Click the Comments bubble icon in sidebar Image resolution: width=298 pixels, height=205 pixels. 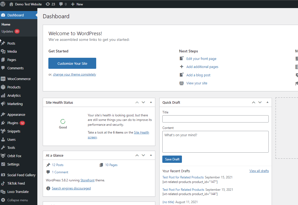(x=3, y=68)
